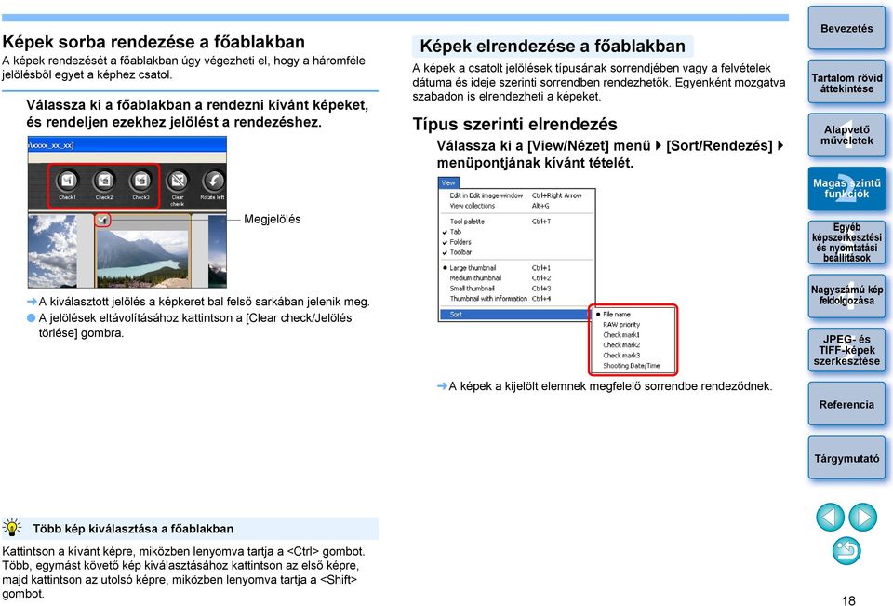This screenshot has width=893, height=606.
Task: Click the Megjelölés callout label
Action: tap(273, 219)
